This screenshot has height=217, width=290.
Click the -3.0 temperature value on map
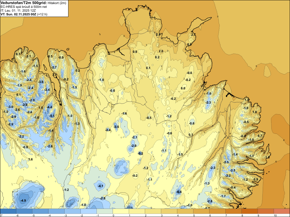(x=10, y=107)
